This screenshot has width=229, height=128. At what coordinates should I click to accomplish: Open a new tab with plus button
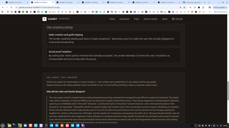point(209,2)
